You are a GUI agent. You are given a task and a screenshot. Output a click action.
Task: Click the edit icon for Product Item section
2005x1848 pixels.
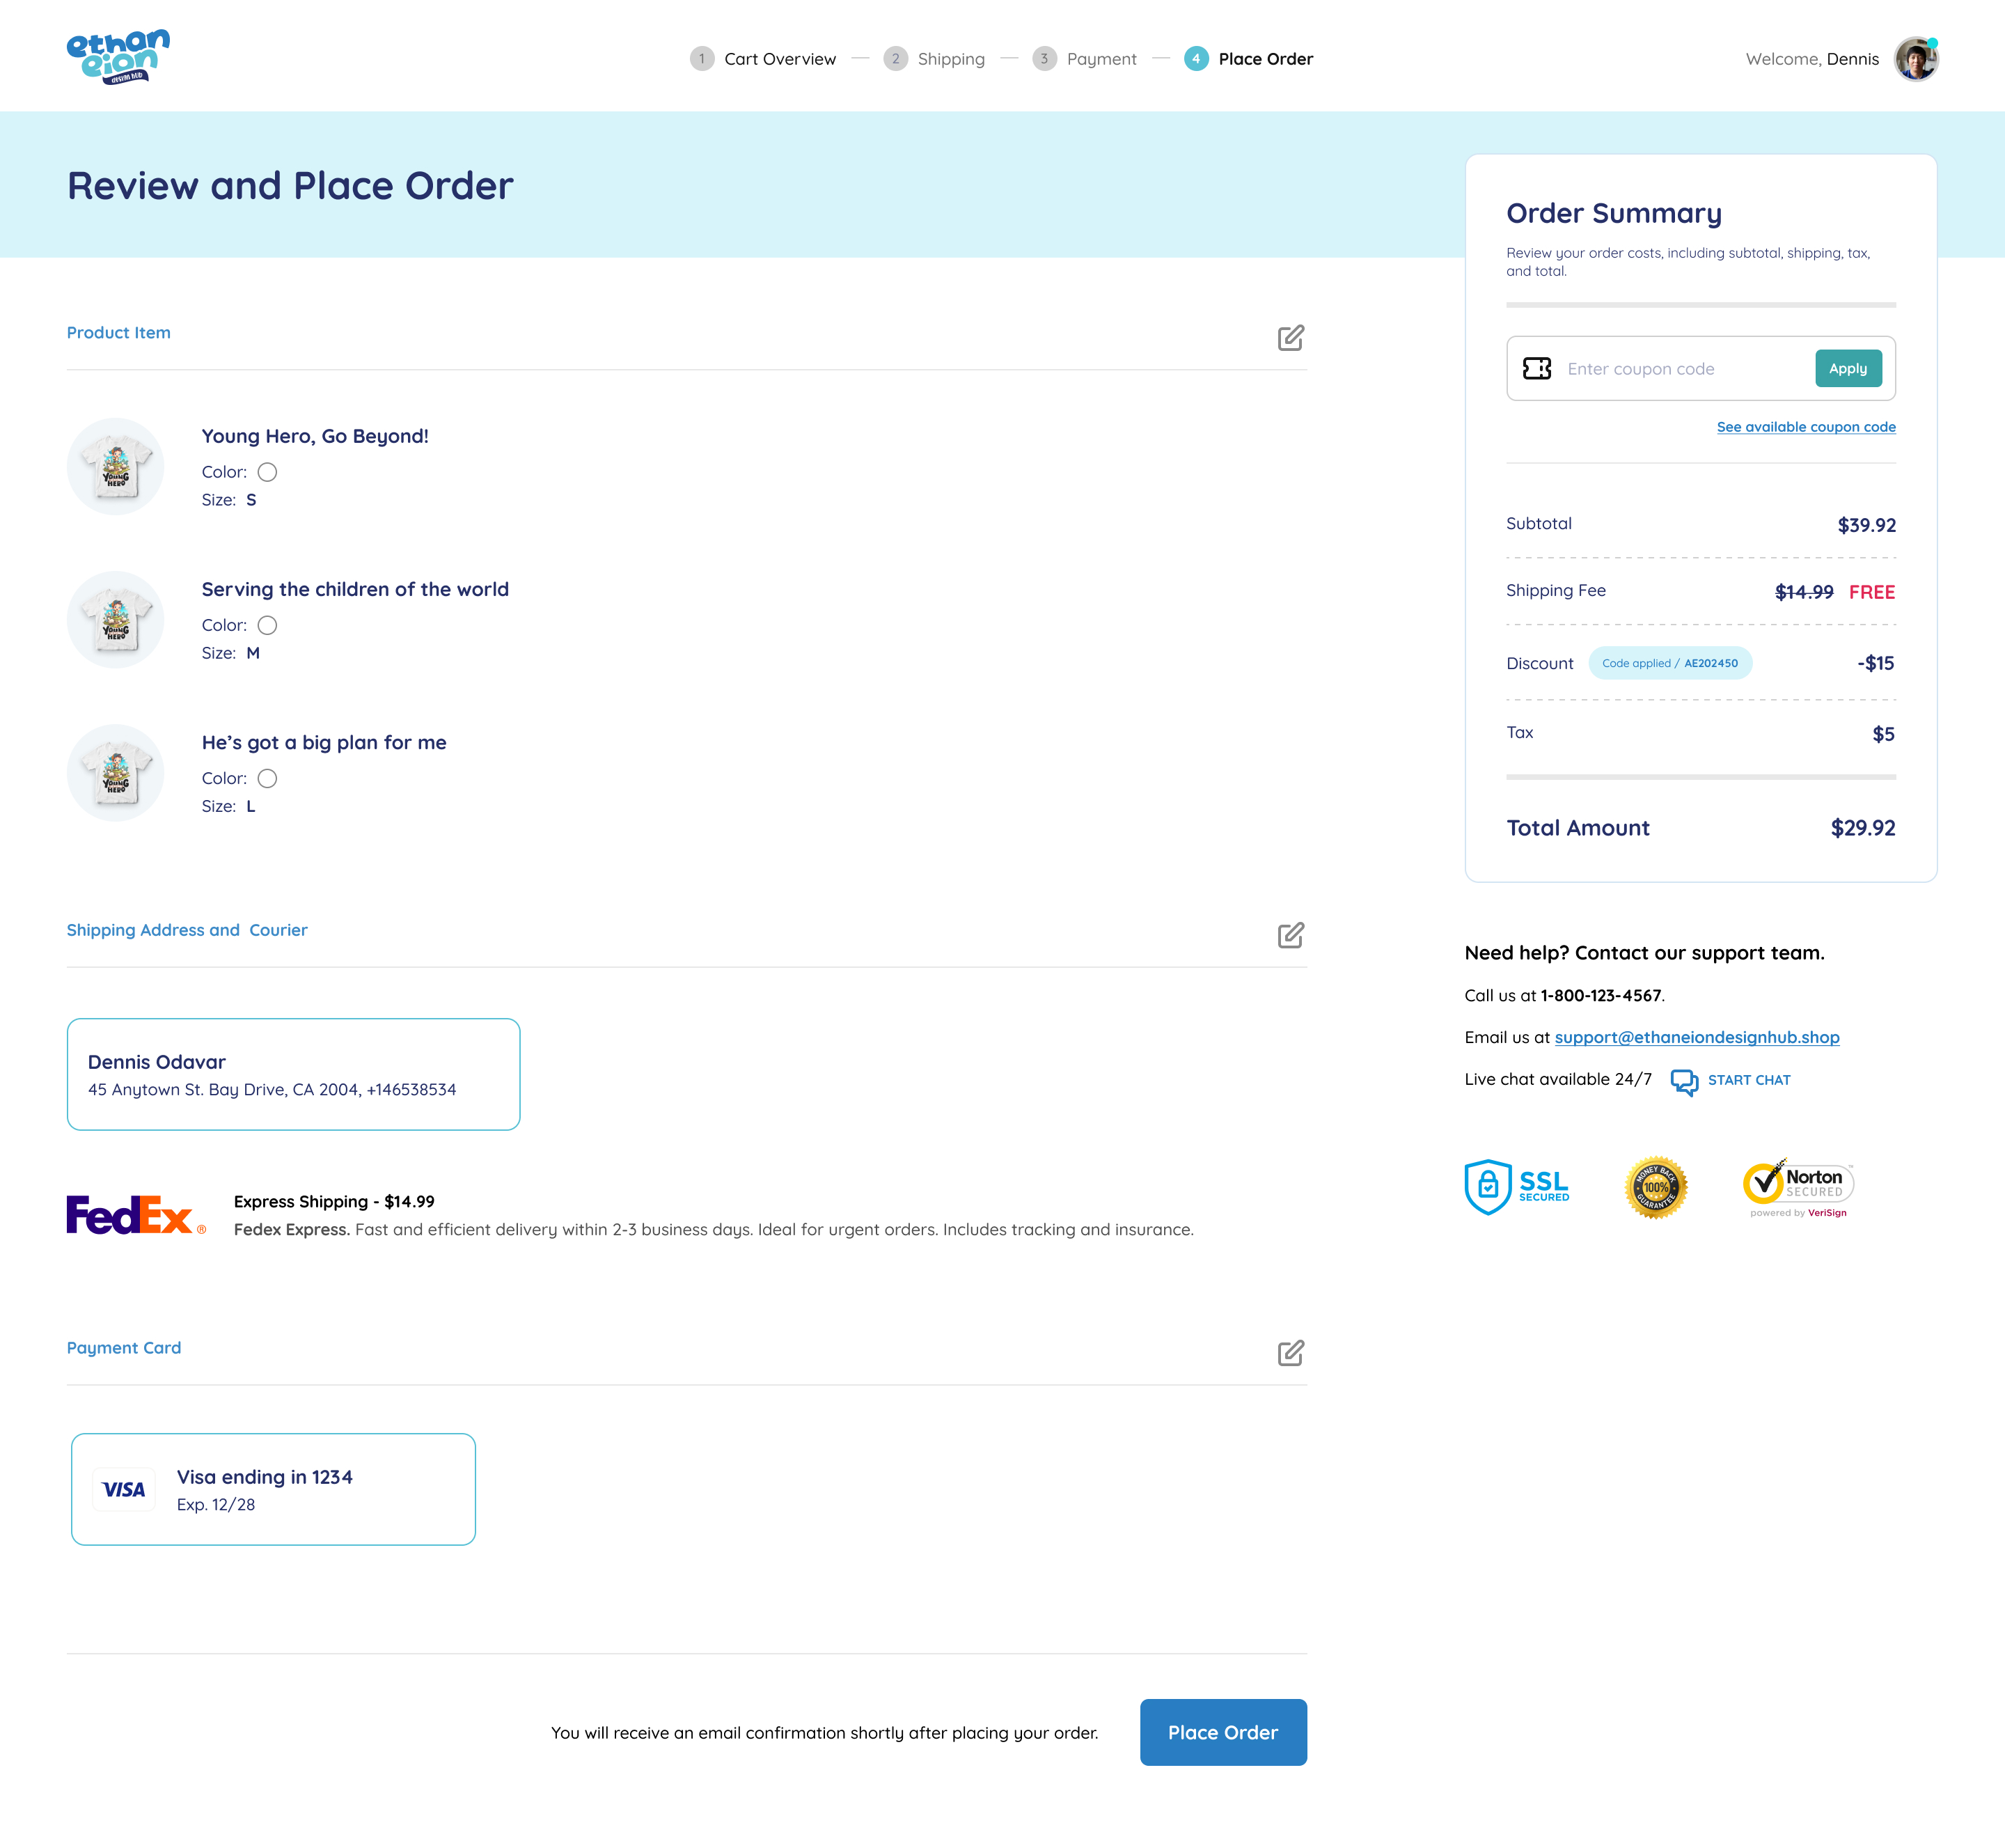click(1291, 339)
